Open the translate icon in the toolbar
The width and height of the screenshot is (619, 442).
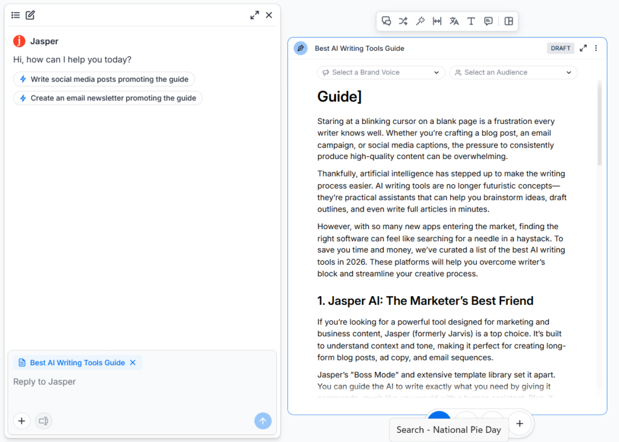click(454, 21)
